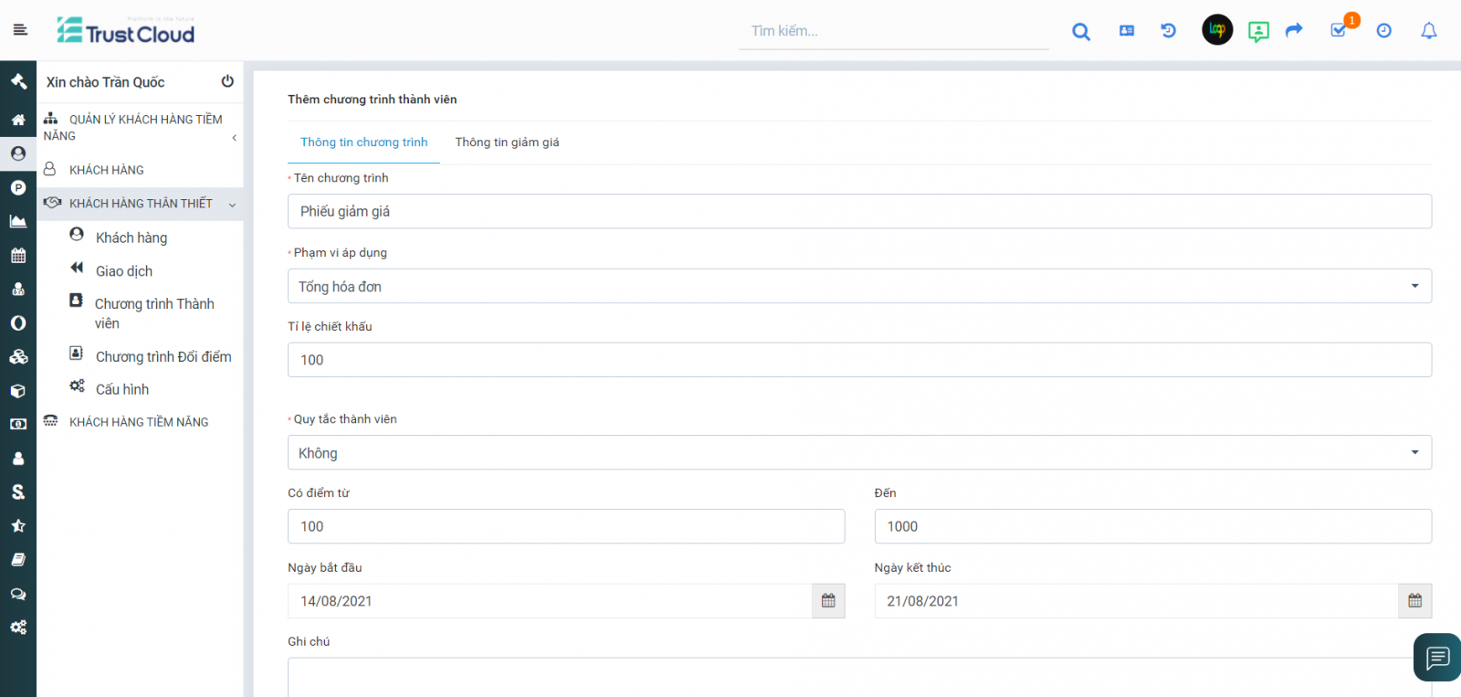Open the task checklist icon with badge
Image resolution: width=1461 pixels, height=697 pixels.
click(x=1339, y=30)
